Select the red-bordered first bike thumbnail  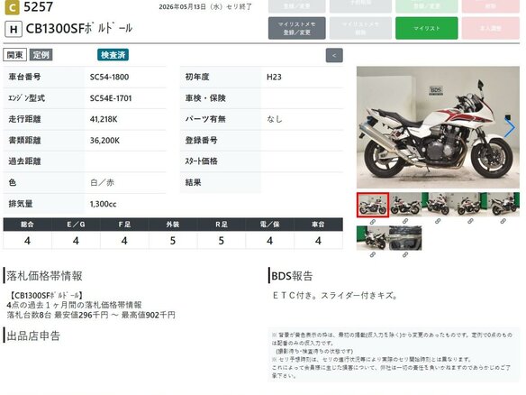pyautogui.click(x=373, y=205)
